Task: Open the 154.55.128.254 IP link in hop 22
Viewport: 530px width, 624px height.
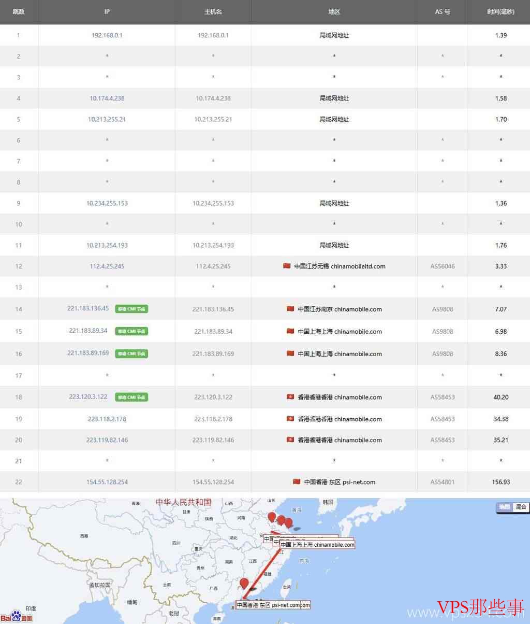Action: pyautogui.click(x=107, y=481)
